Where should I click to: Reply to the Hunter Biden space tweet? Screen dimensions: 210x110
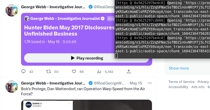(23, 72)
